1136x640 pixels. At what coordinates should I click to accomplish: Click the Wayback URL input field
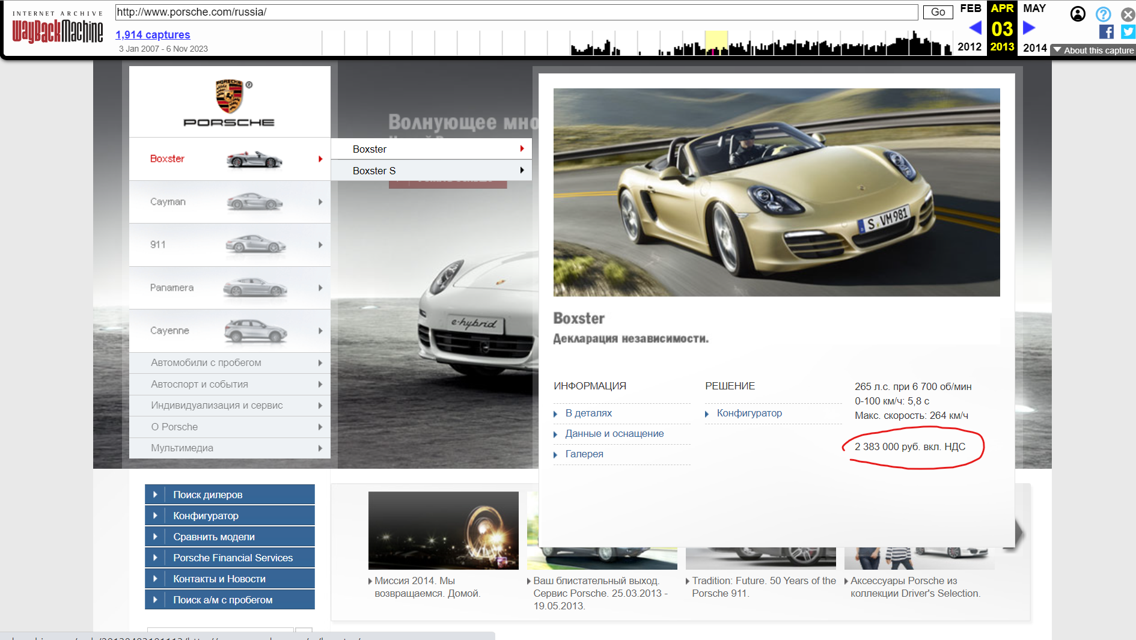(x=516, y=12)
